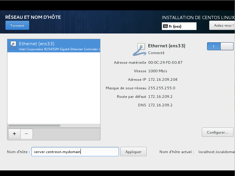The image size is (235, 176).
Task: Click current hostname localhost.localdomain text
Action: click(x=217, y=152)
